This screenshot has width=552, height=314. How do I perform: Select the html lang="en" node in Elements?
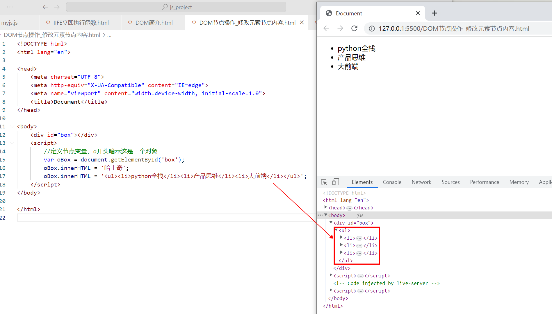click(x=346, y=200)
